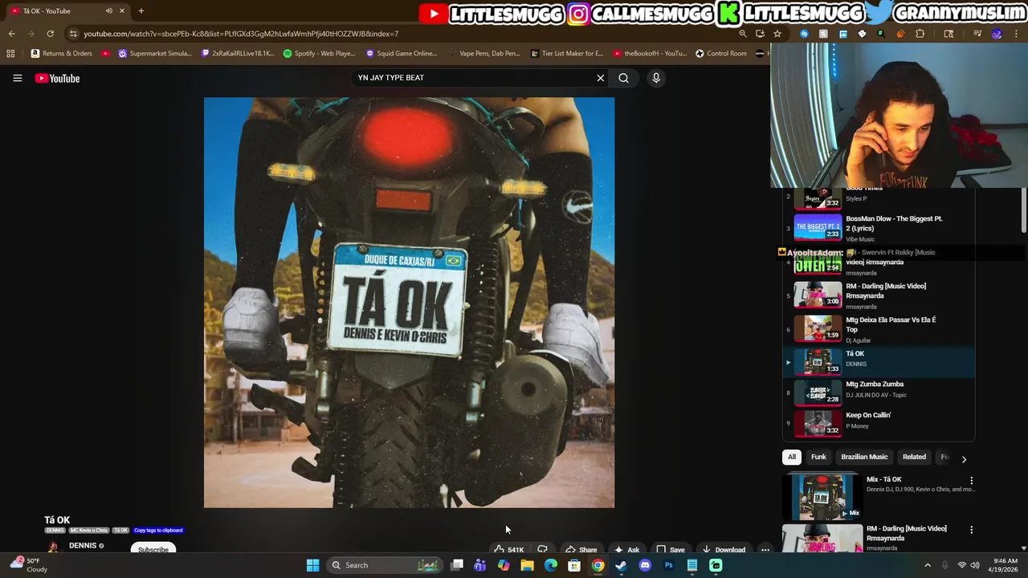Open the Chrome page zoom magnifier icon
The width and height of the screenshot is (1028, 578).
click(x=743, y=34)
